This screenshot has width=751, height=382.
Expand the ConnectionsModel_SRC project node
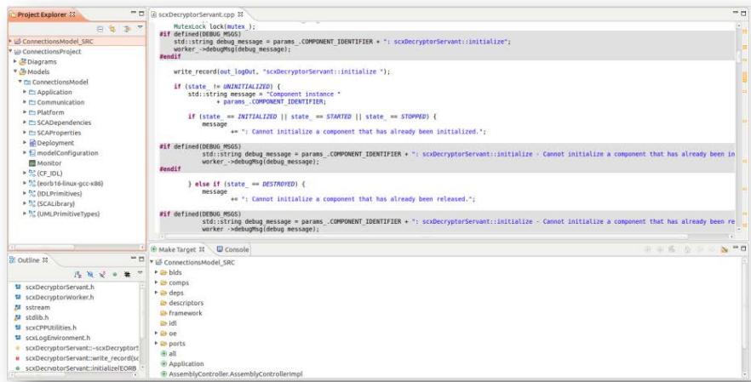tap(10, 41)
